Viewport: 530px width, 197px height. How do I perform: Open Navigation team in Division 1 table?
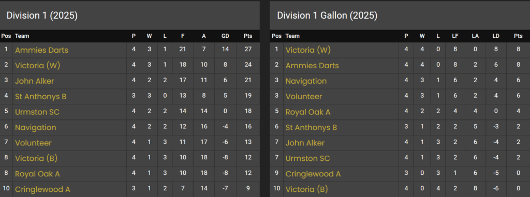click(36, 128)
